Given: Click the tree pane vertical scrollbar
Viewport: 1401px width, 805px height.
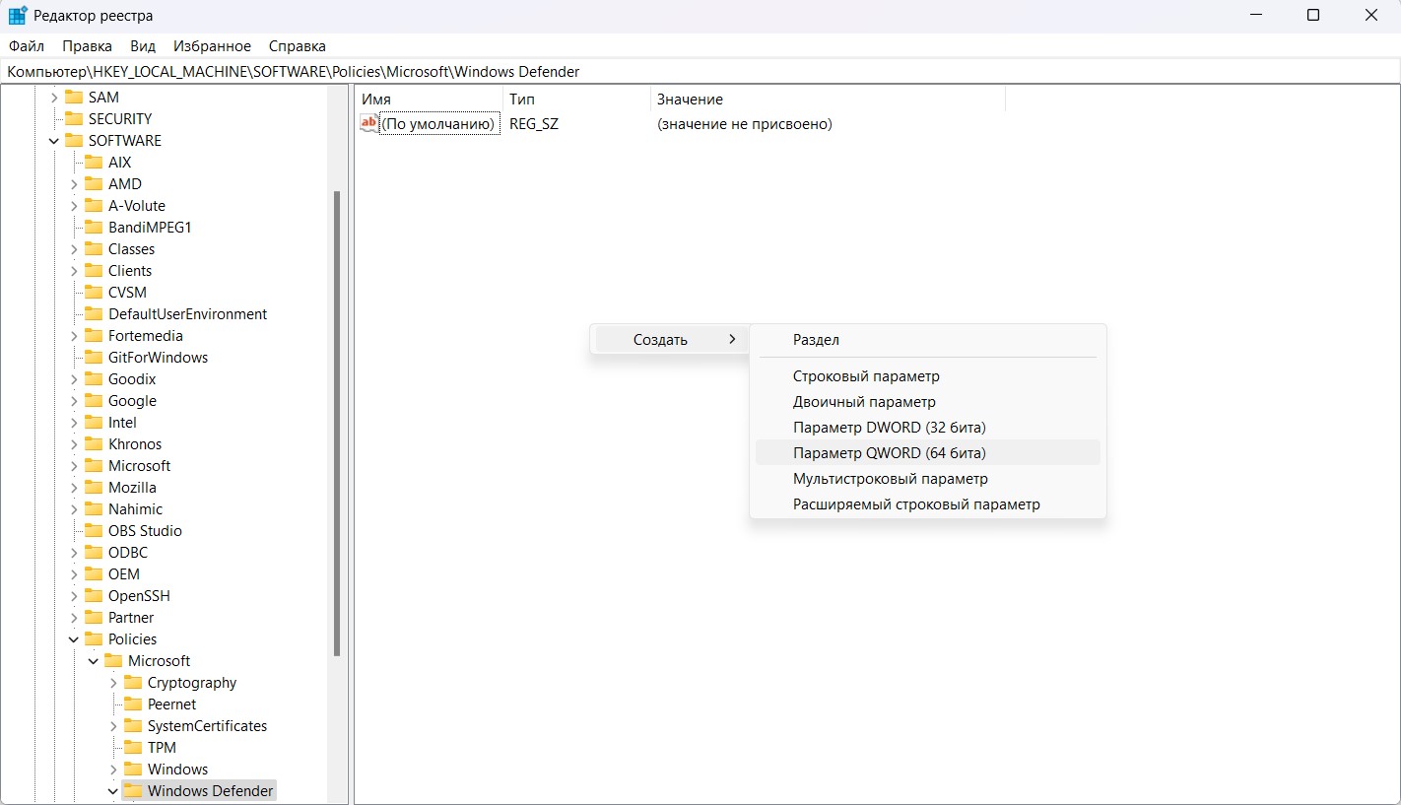Looking at the screenshot, I should [337, 424].
